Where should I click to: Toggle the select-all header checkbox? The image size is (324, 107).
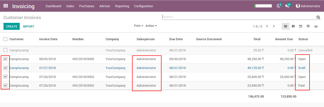5,39
